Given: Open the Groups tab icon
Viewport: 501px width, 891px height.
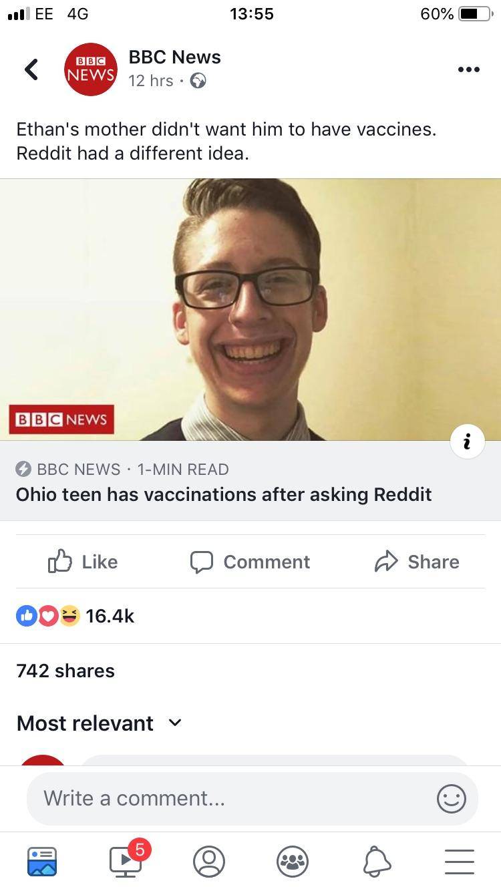Looking at the screenshot, I should pyautogui.click(x=293, y=861).
